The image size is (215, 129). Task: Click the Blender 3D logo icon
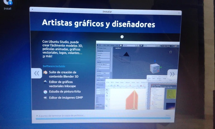[45, 72]
